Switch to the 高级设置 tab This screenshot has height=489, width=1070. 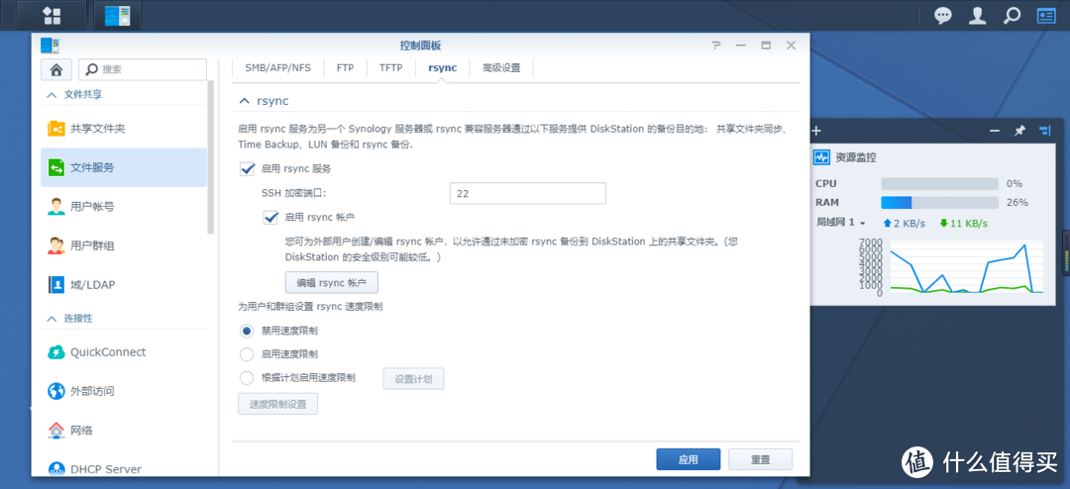coord(501,68)
